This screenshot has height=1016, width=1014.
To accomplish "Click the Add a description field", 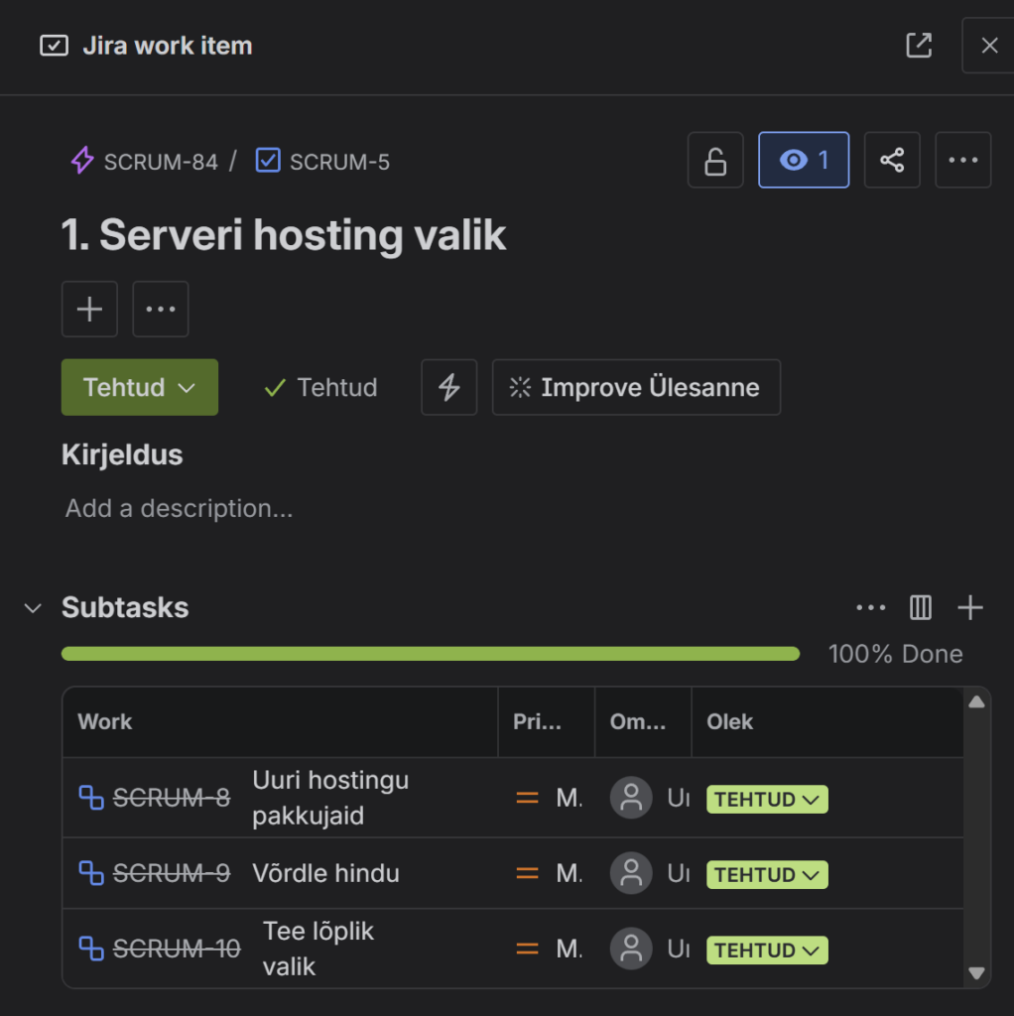I will pos(180,509).
